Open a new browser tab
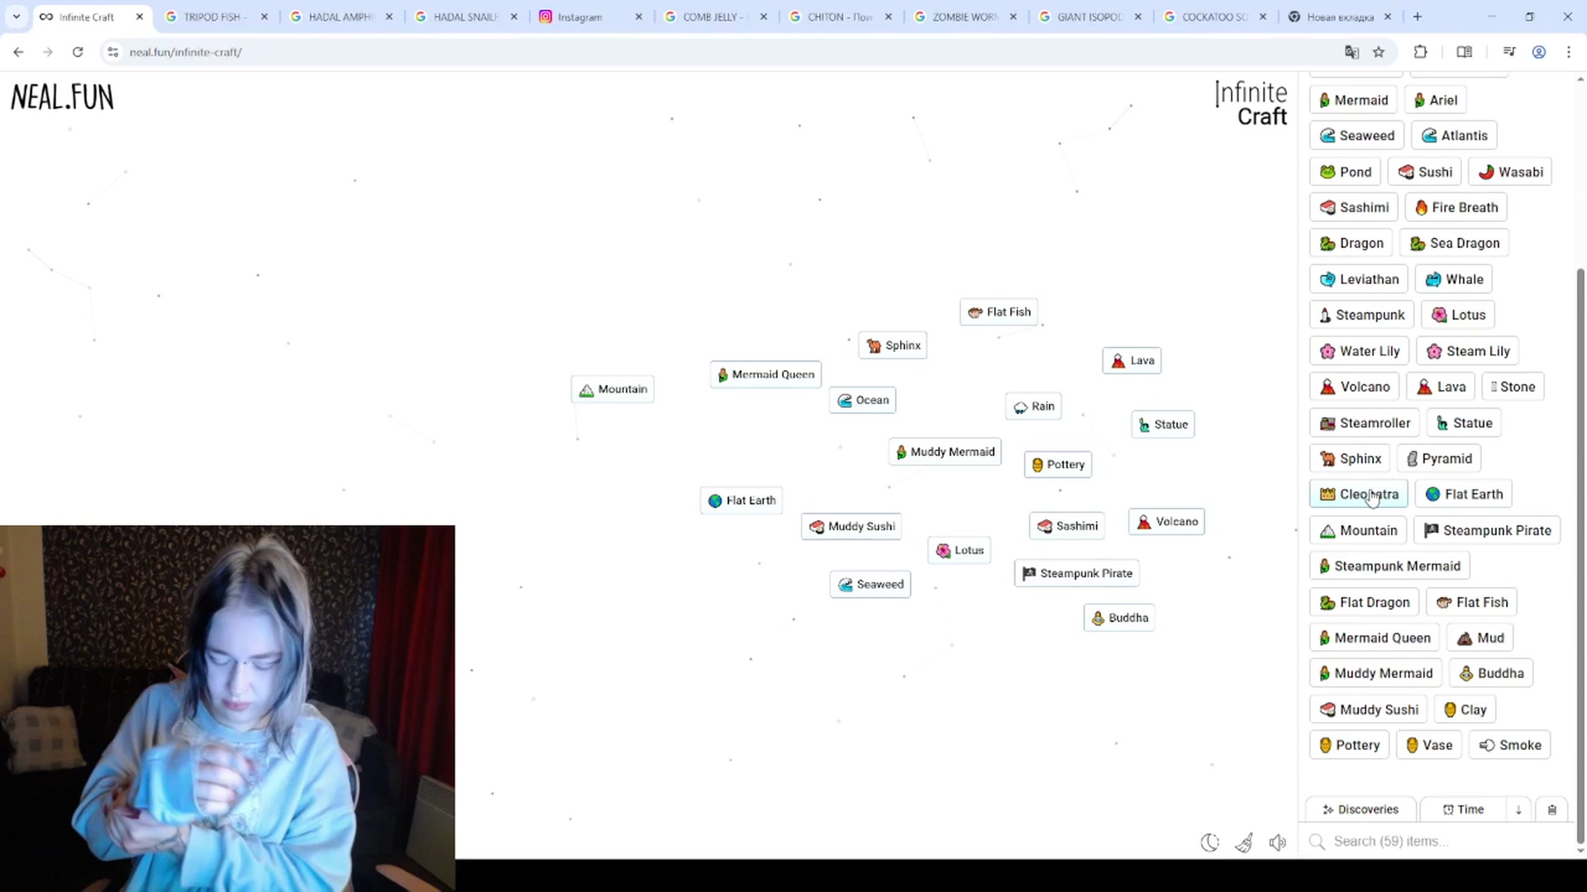 (x=1418, y=17)
